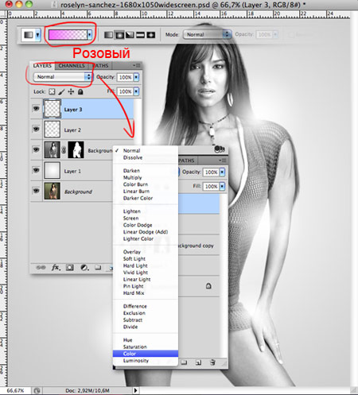Viewport: 358px width, 395px height.
Task: Choose Screen blend mode
Action: (x=130, y=219)
